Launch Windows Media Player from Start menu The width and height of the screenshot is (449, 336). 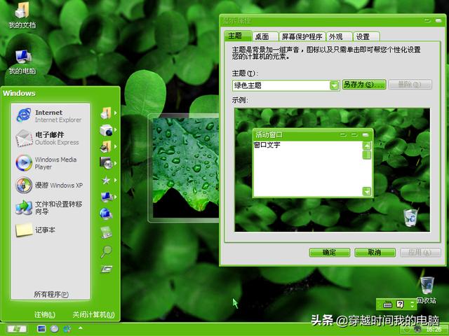click(x=46, y=163)
